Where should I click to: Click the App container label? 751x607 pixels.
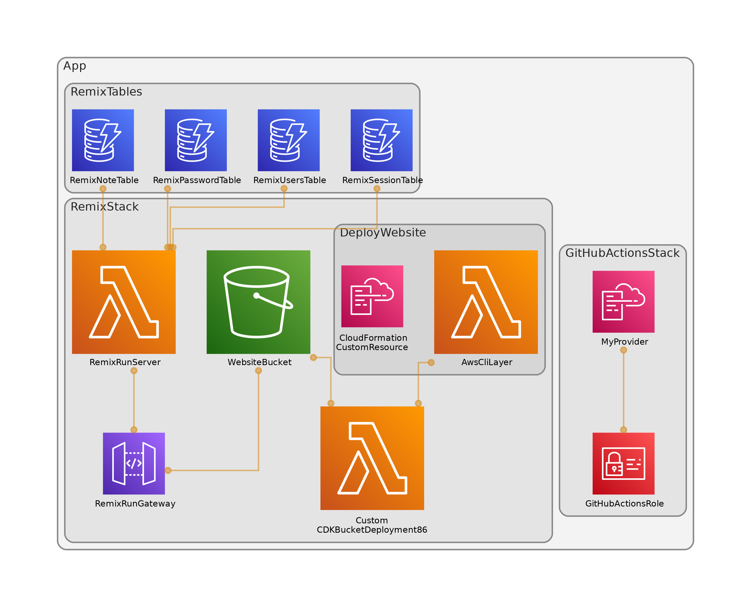tap(75, 66)
